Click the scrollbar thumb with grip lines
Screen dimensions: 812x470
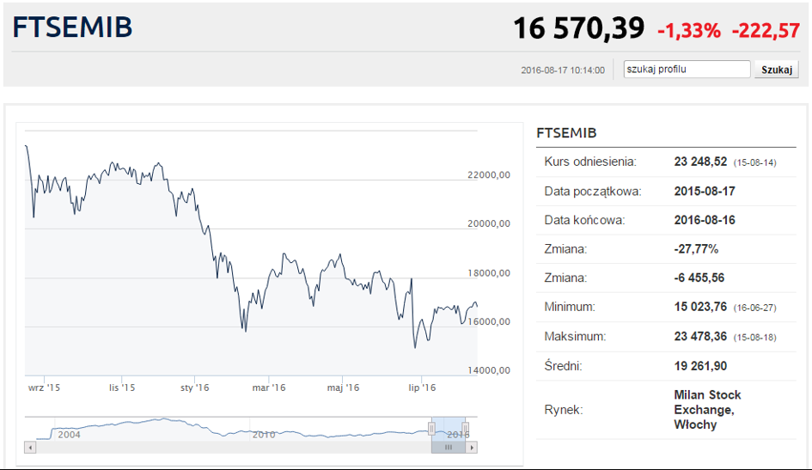[x=449, y=447]
